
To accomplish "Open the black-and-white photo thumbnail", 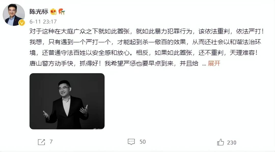I will tap(67, 101).
